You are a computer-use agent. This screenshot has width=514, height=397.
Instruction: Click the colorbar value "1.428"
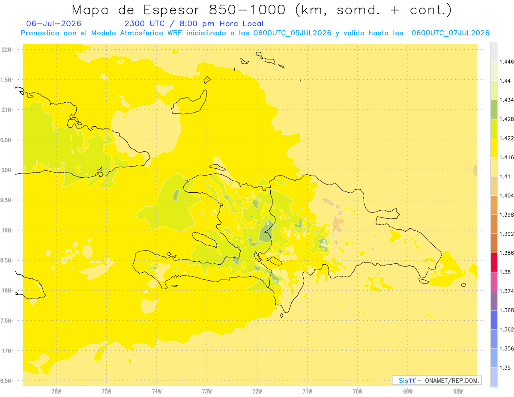[x=507, y=119]
